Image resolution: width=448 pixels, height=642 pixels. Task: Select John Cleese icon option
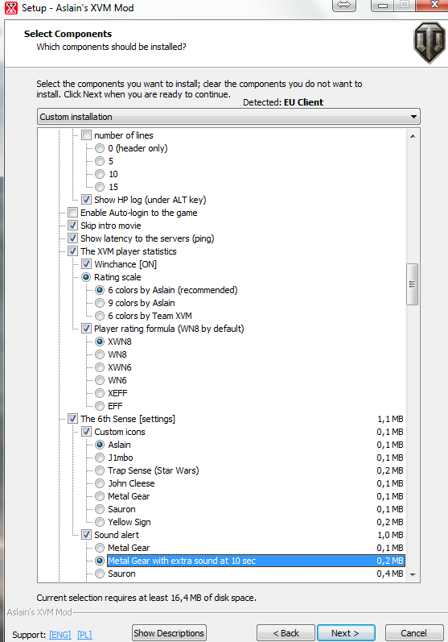[100, 483]
